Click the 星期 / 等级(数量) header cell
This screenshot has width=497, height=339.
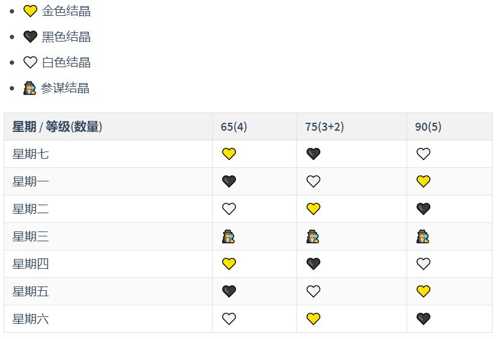(57, 127)
